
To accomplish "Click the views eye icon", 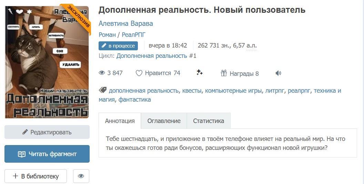I will 102,73.
